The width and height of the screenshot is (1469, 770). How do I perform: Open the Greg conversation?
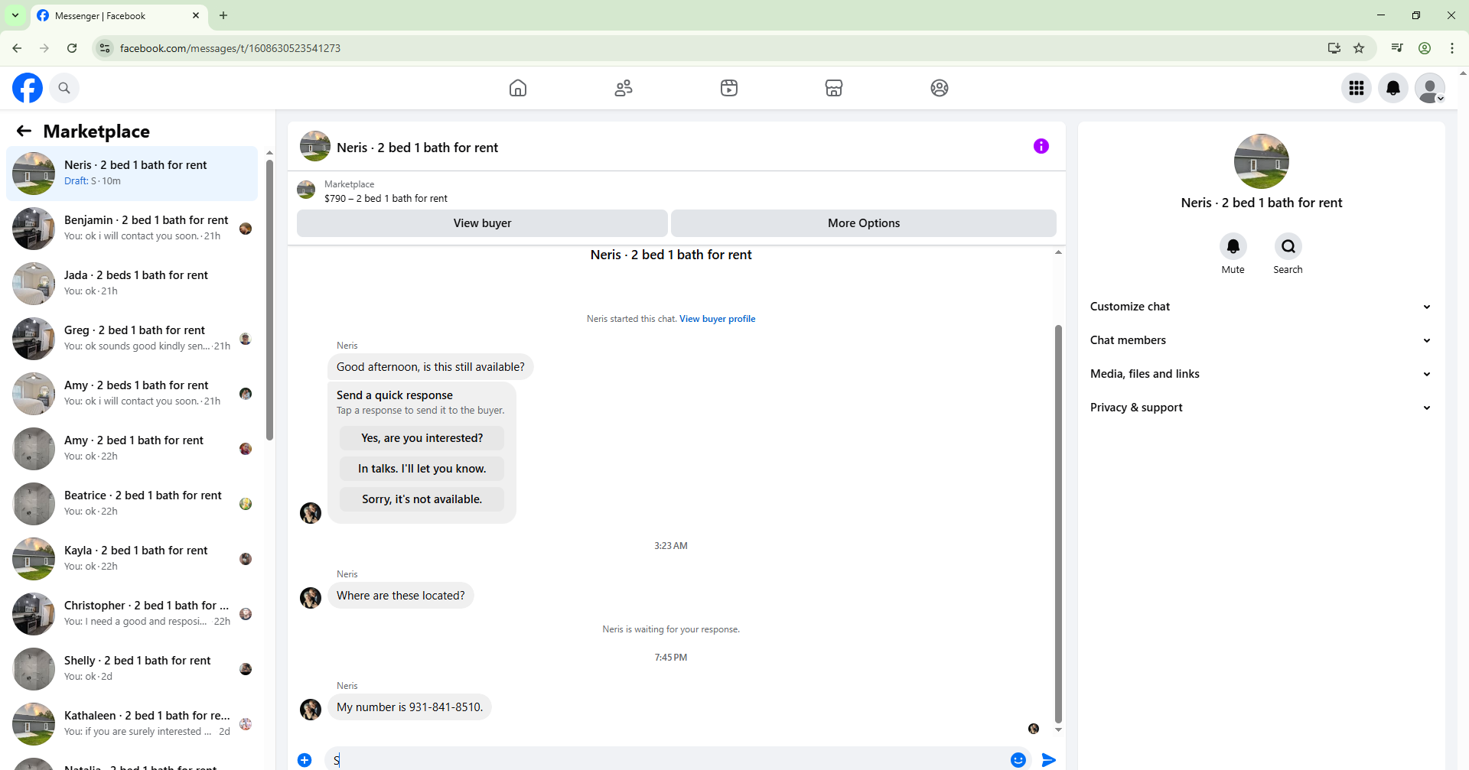[132, 339]
